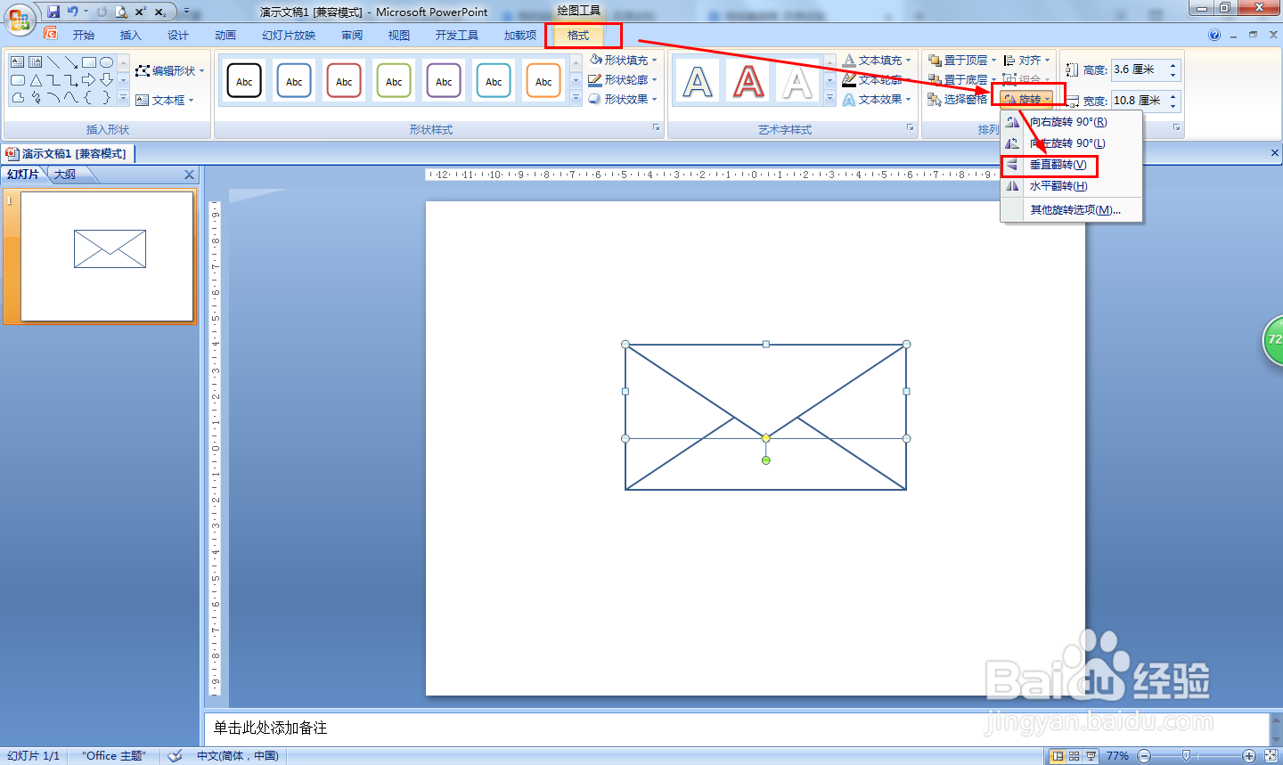The height and width of the screenshot is (765, 1283).
Task: Apply superscript x² from quick access toolbar
Action: [x=141, y=12]
